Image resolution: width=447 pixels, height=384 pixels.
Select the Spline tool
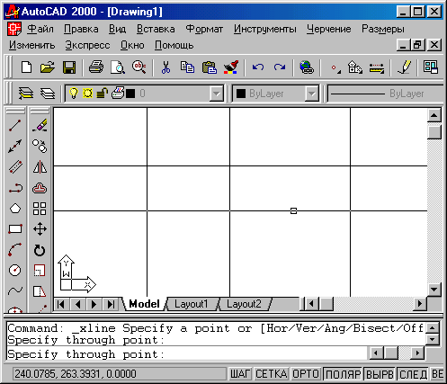point(15,290)
